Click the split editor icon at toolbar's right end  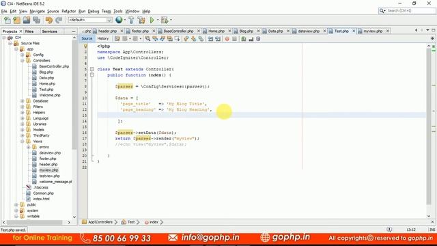click(432, 38)
